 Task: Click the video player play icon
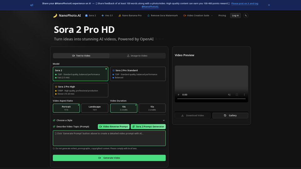coord(178,95)
